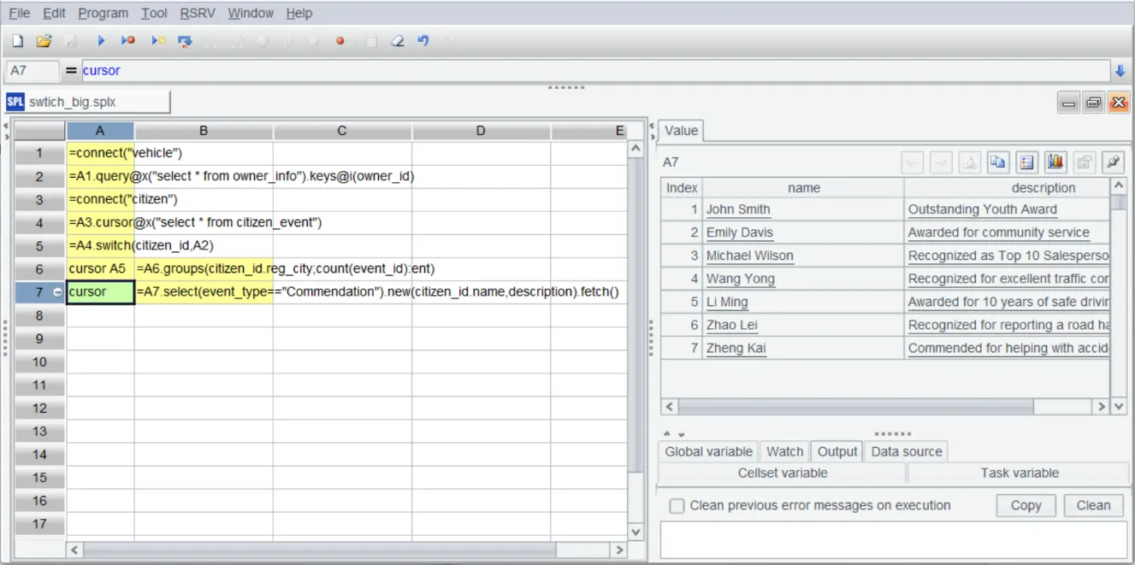Click Outstanding Youth Award description
Screen dimensions: 1135x565
coord(983,209)
